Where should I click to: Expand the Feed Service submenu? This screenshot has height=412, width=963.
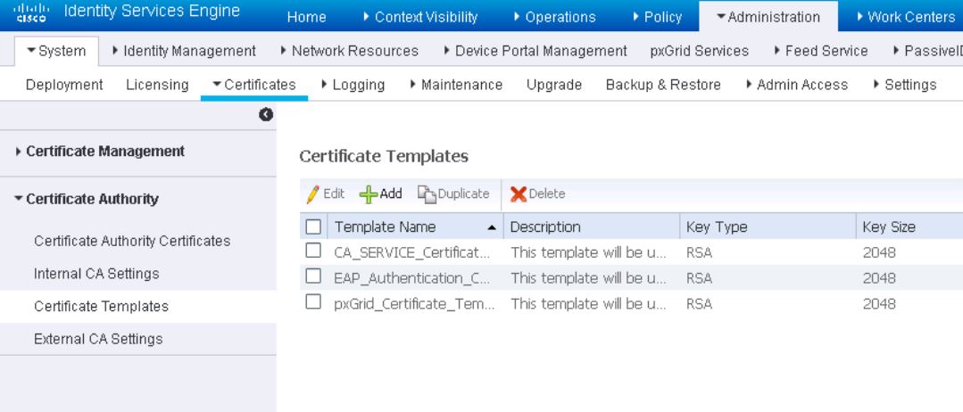[821, 51]
